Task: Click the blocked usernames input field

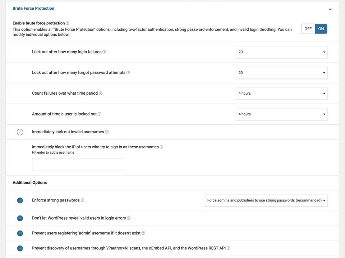Action: click(x=77, y=164)
